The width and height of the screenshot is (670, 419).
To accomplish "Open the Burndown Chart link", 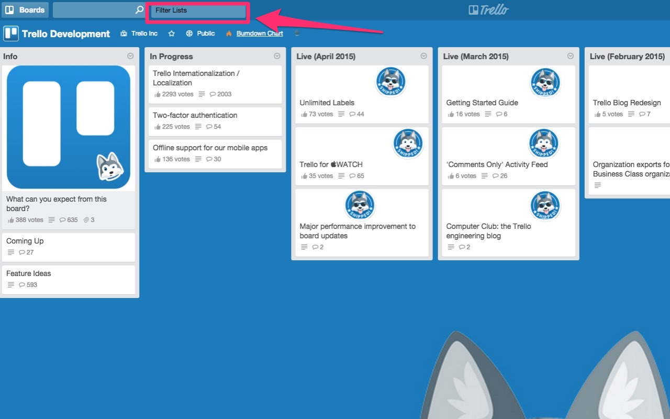I will (x=260, y=34).
